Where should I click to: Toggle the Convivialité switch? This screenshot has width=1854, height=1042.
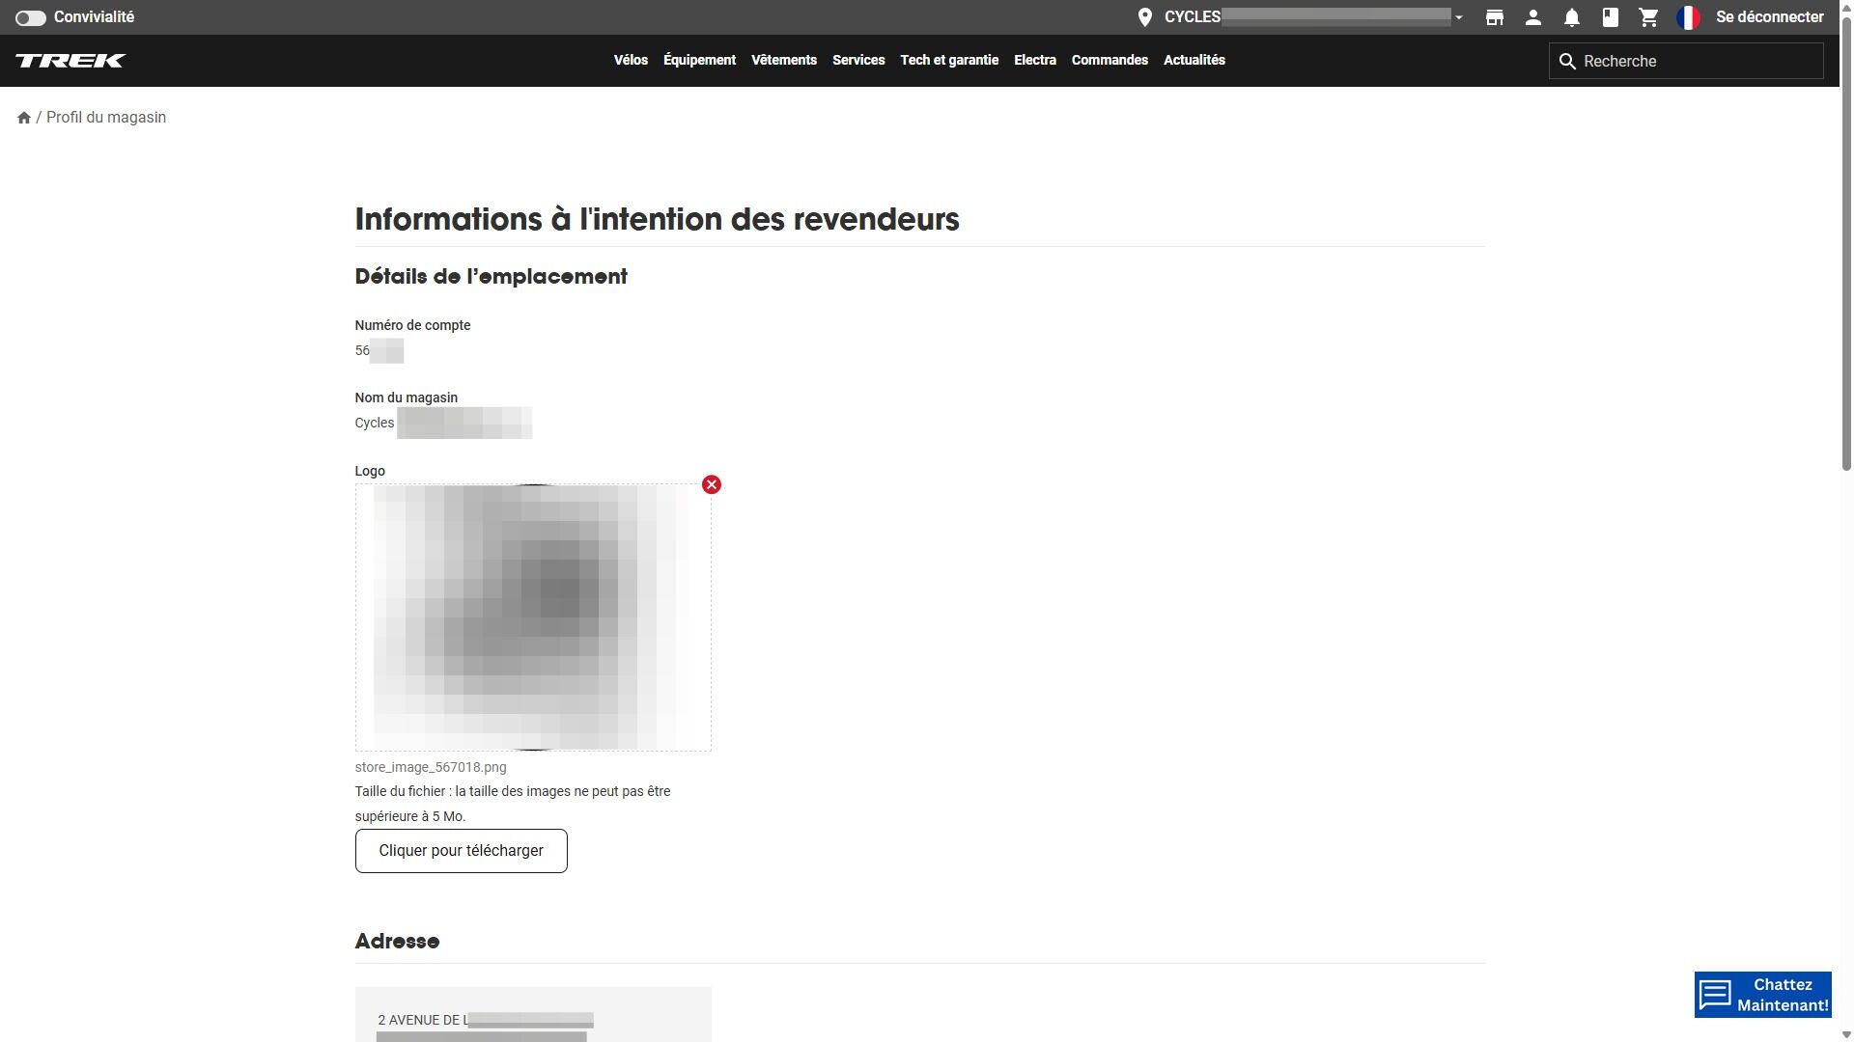(x=30, y=17)
